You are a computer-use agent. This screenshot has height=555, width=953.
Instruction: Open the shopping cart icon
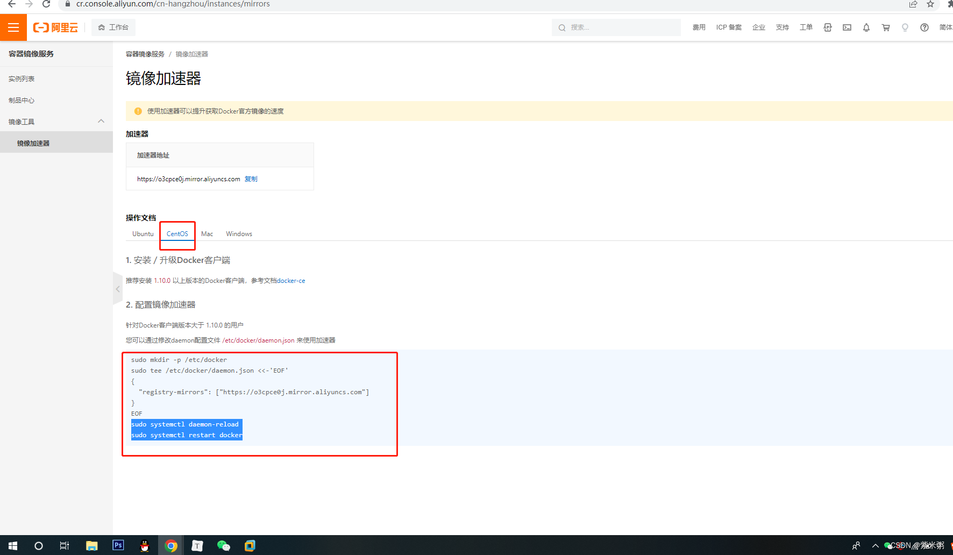(x=886, y=27)
